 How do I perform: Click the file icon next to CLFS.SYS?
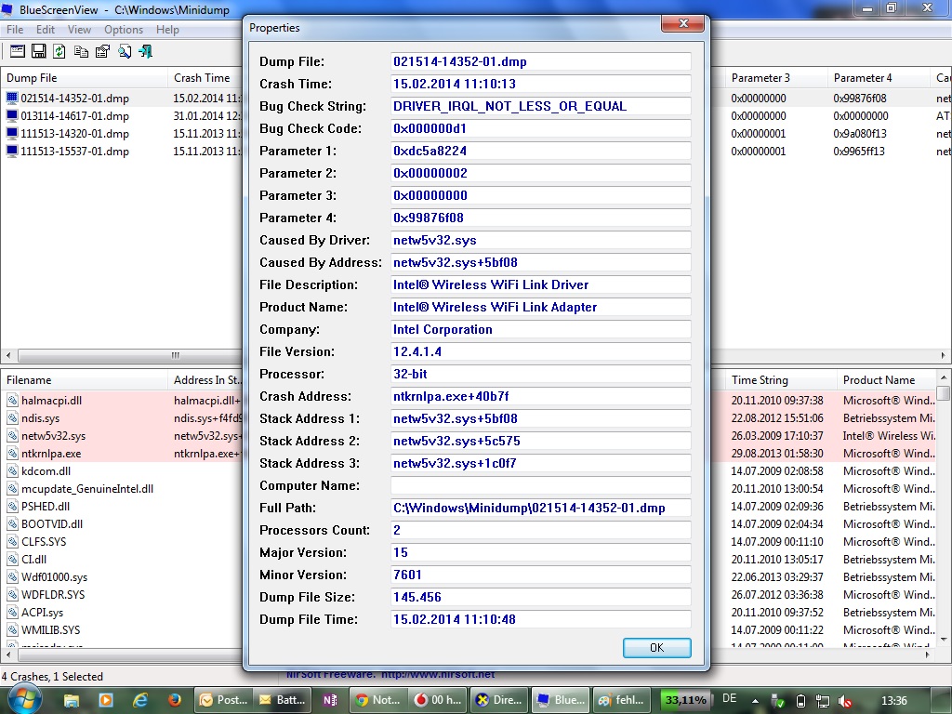12,541
